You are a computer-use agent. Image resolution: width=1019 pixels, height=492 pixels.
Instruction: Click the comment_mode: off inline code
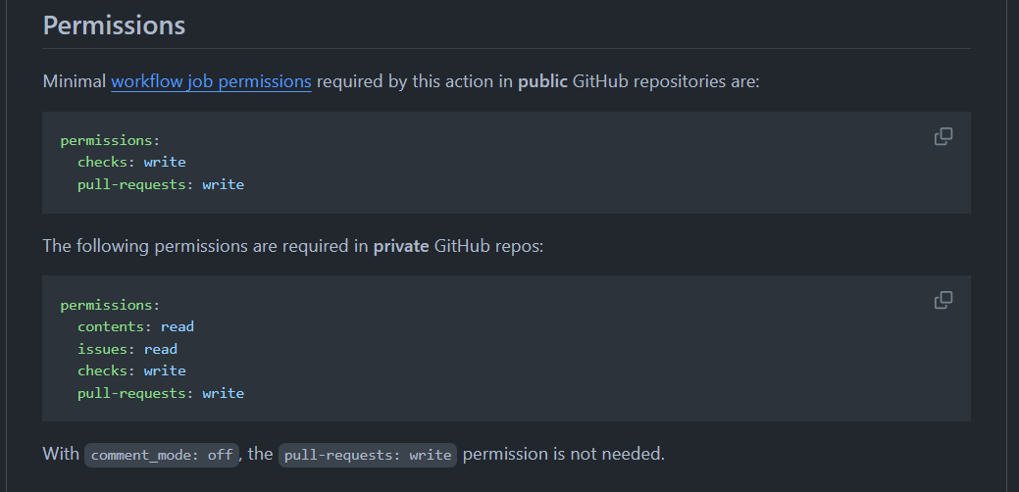coord(161,455)
